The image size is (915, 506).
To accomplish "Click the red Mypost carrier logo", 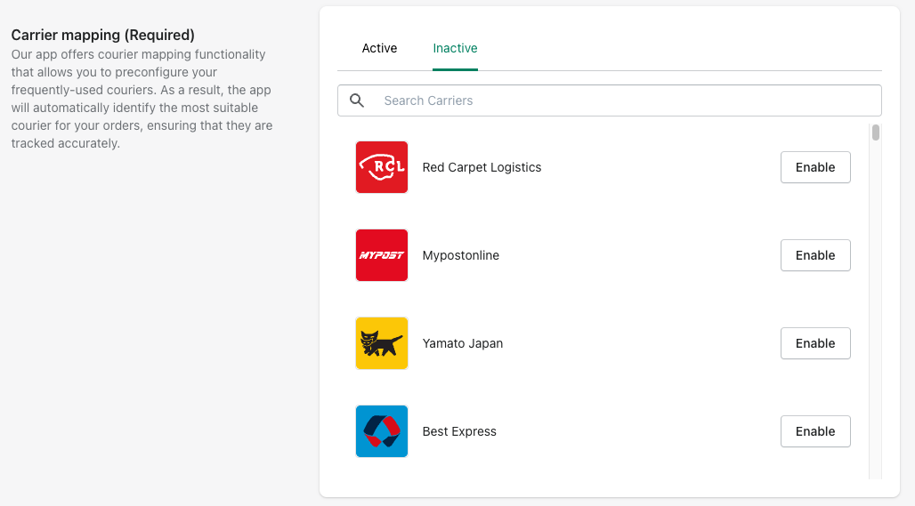I will 382,255.
